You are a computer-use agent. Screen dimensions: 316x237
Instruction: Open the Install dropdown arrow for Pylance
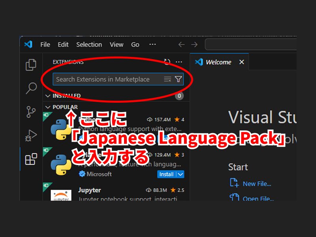[x=181, y=174]
